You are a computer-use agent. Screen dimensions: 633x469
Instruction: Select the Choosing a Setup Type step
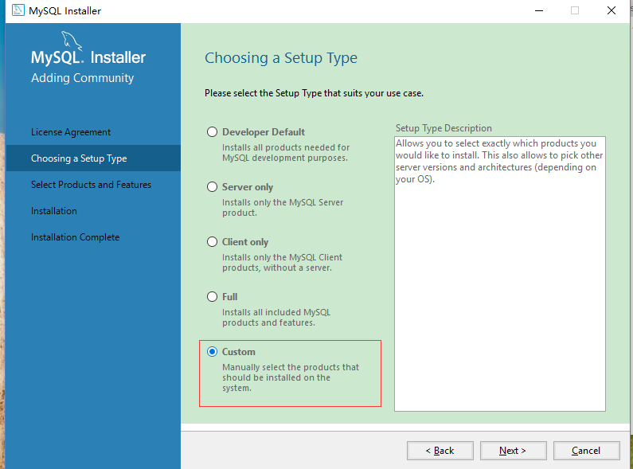point(93,158)
